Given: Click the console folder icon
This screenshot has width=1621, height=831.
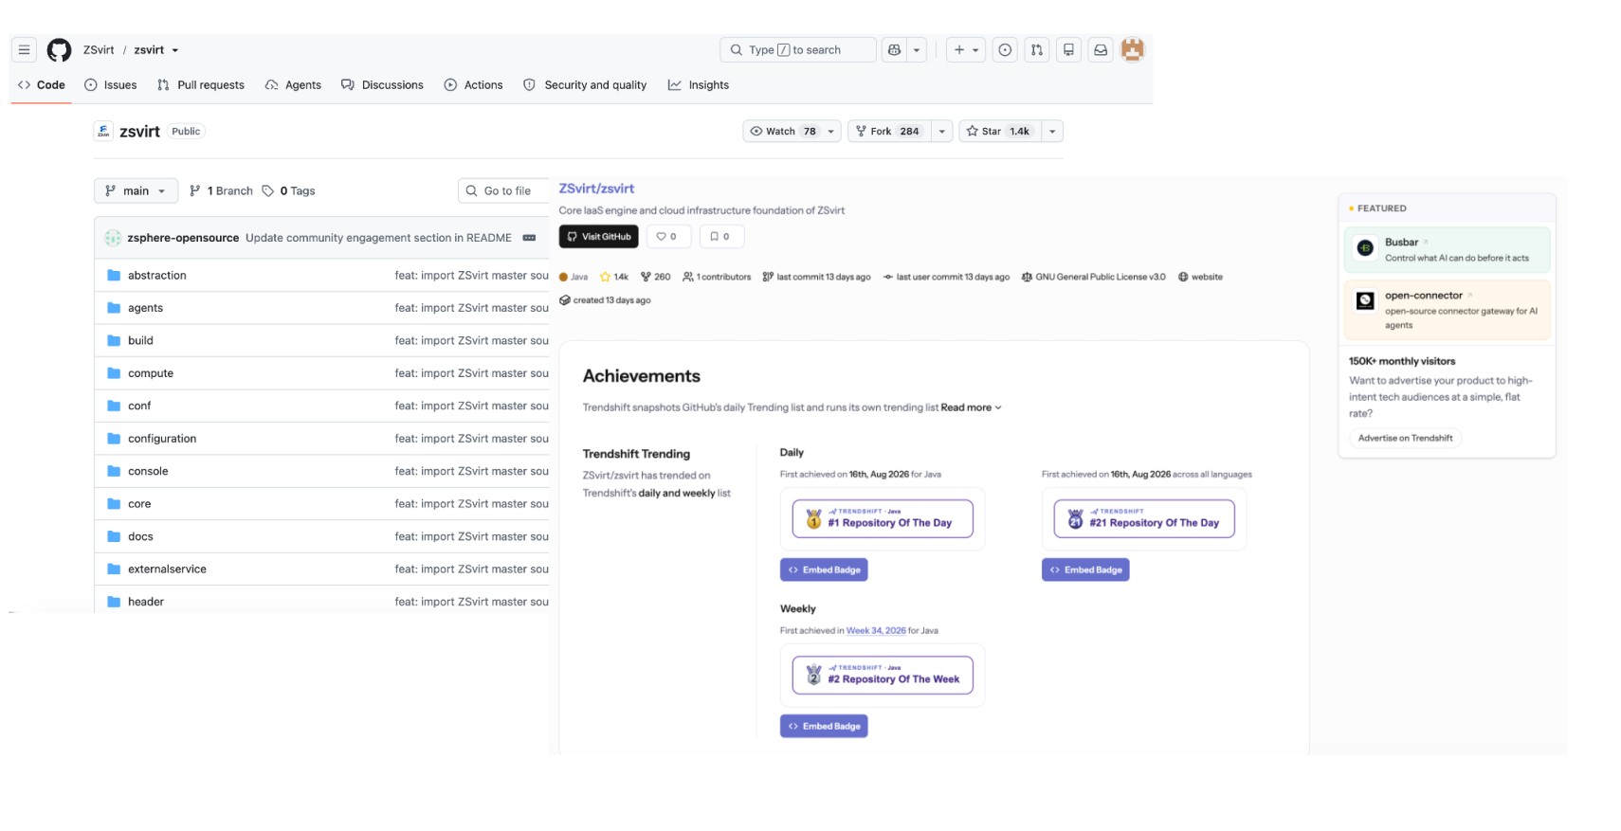Looking at the screenshot, I should coord(114,471).
